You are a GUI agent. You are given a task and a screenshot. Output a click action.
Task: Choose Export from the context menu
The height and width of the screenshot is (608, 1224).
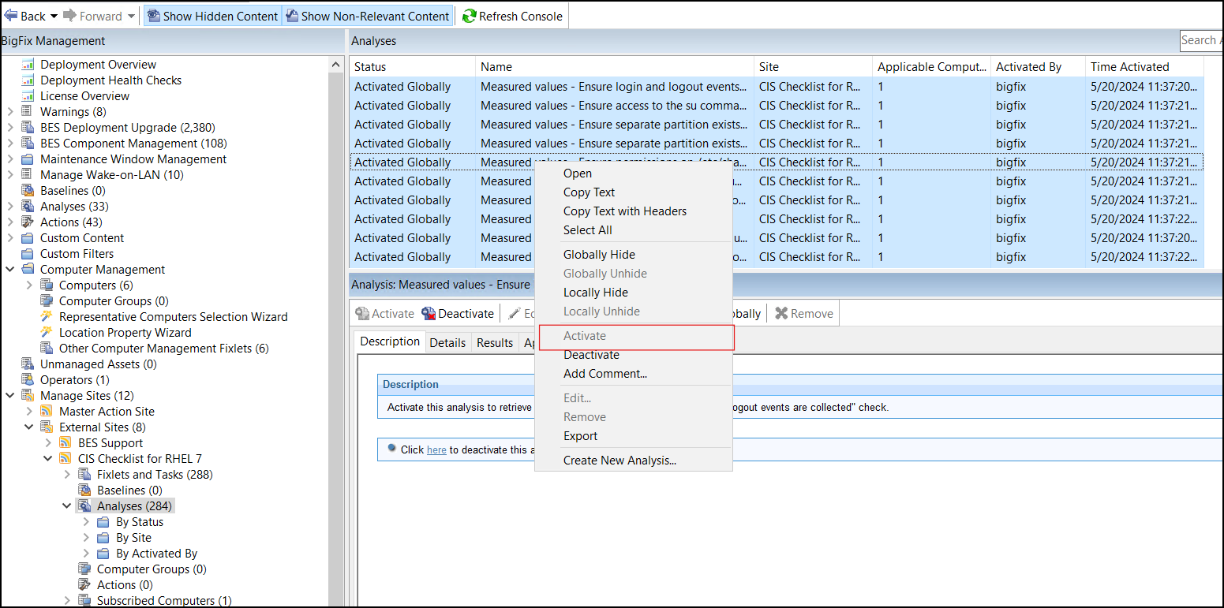(x=634, y=436)
